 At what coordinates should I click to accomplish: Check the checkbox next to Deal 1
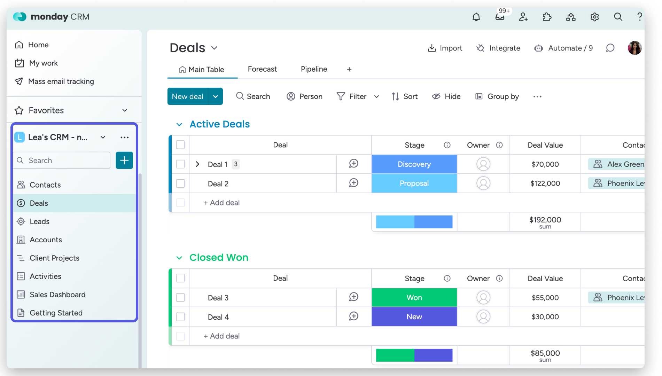tap(180, 164)
